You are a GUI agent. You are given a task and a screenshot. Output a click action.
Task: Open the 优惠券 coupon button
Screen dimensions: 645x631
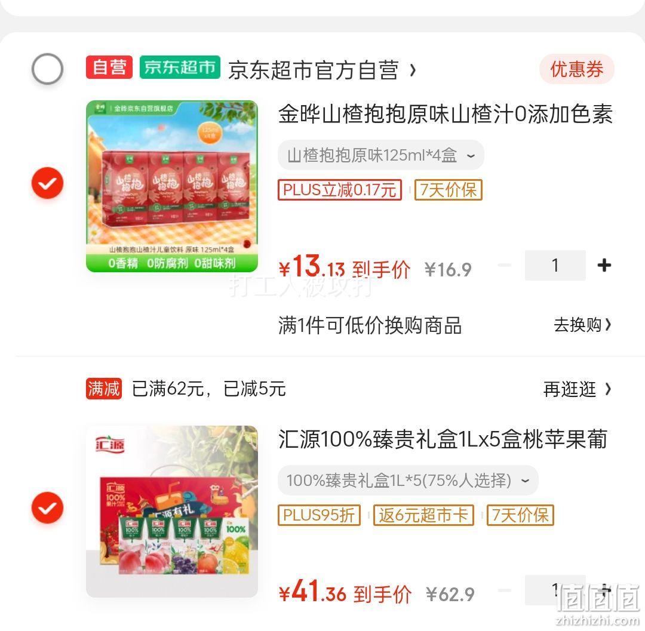click(x=577, y=69)
